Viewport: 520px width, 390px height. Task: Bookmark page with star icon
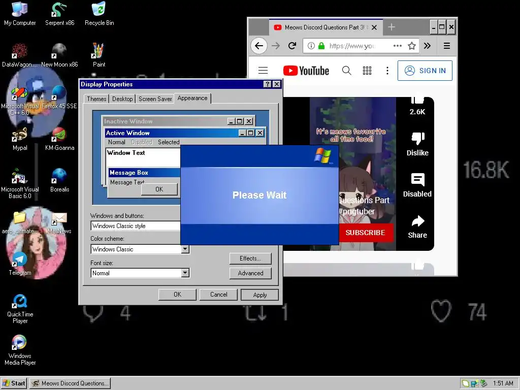click(x=411, y=46)
